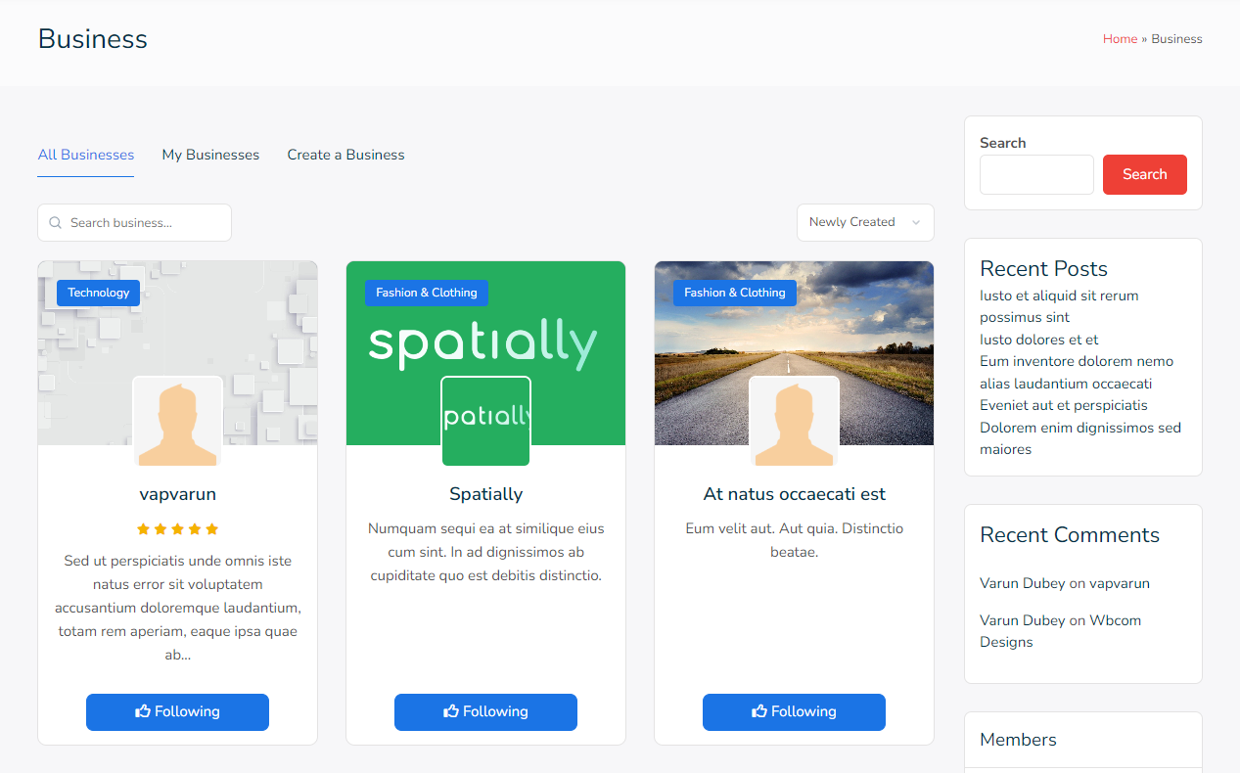Click Fashion & Clothing badge on Spatially card
Image resolution: width=1240 pixels, height=773 pixels.
426,293
